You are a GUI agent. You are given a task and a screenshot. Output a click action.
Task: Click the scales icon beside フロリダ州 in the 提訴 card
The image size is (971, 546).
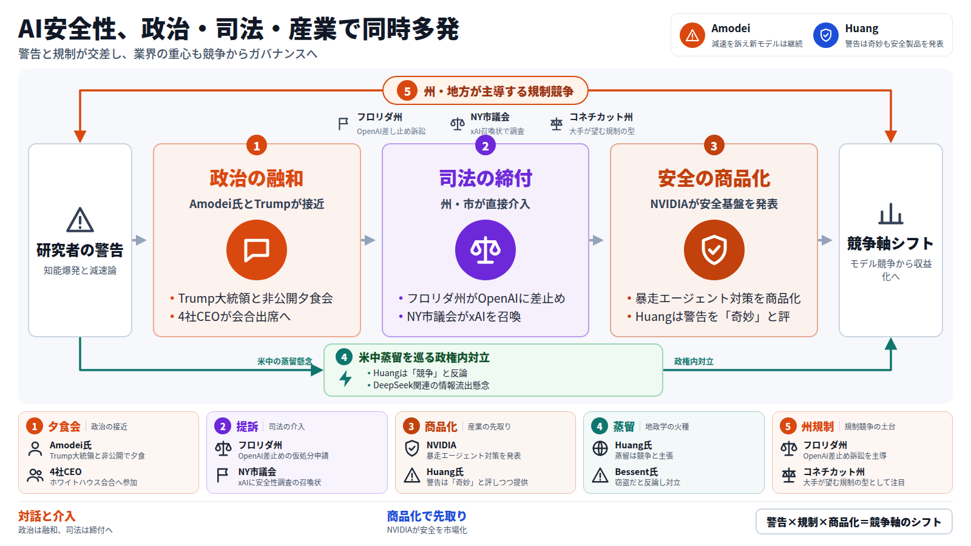223,449
